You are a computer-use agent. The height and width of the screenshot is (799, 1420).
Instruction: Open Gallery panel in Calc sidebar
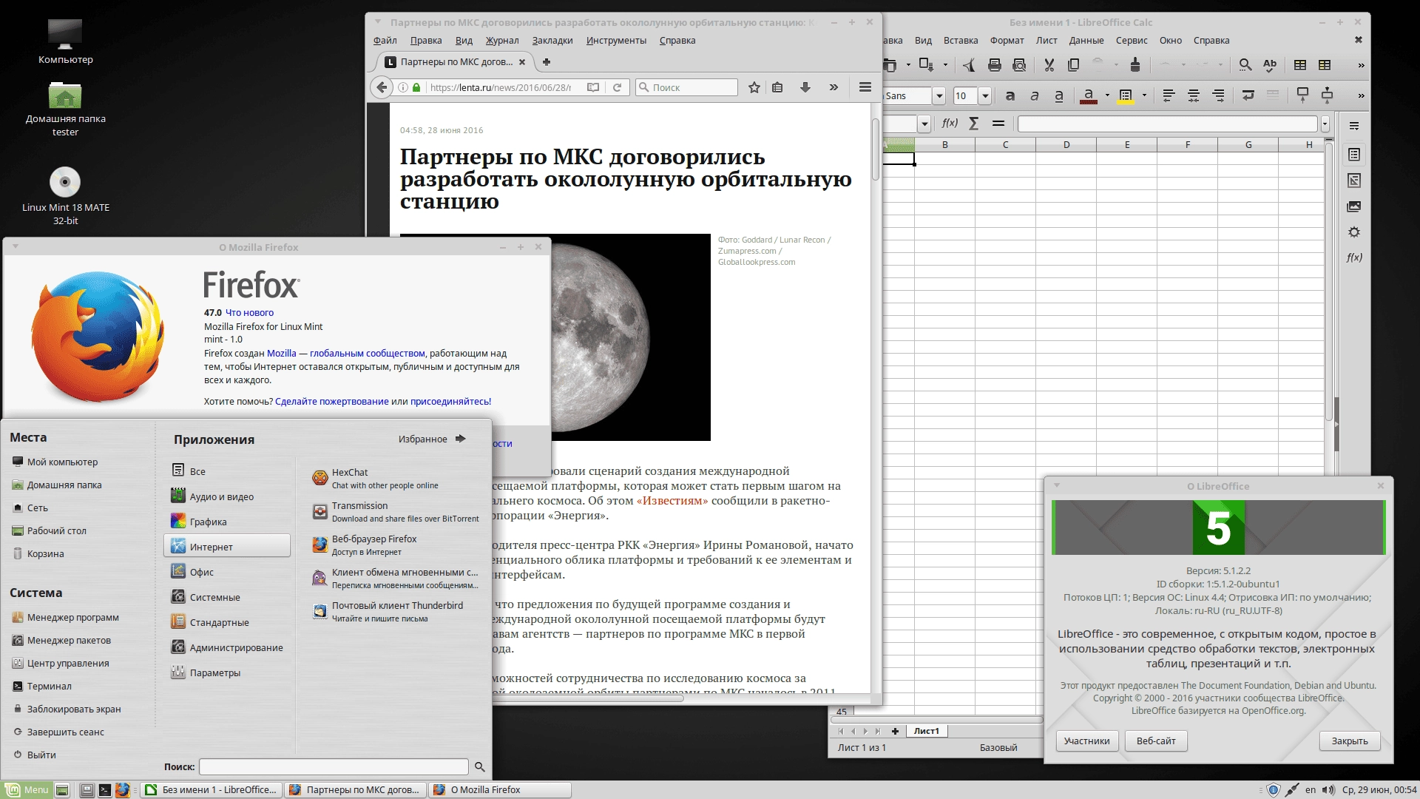1354,206
